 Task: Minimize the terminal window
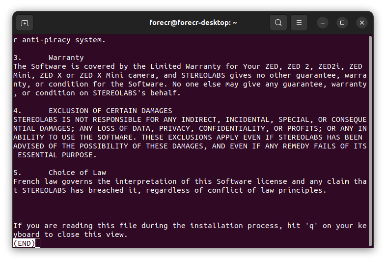coord(323,23)
